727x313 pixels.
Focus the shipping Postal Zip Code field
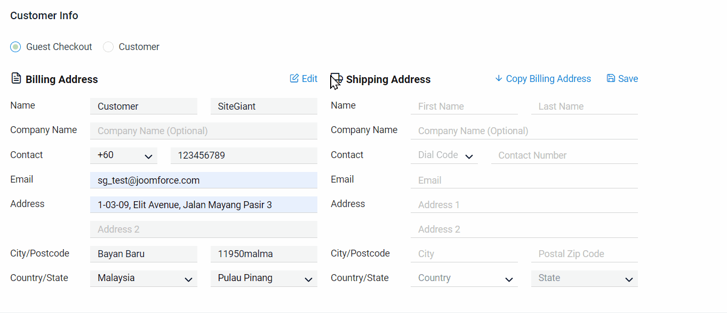tap(584, 254)
